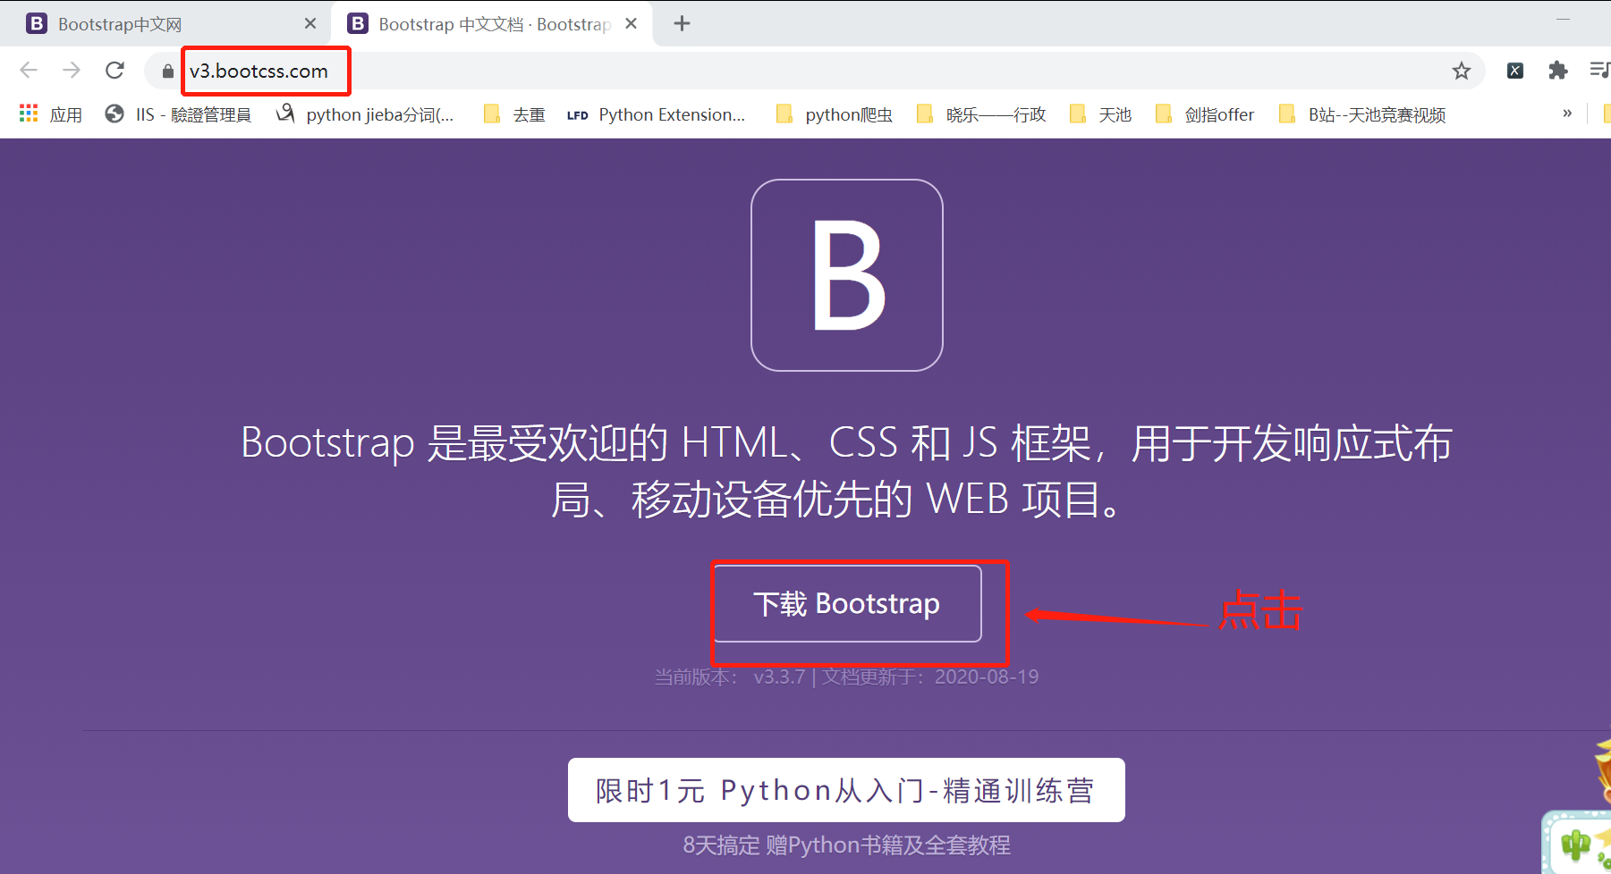Open the IIS bookmark

pyautogui.click(x=178, y=114)
